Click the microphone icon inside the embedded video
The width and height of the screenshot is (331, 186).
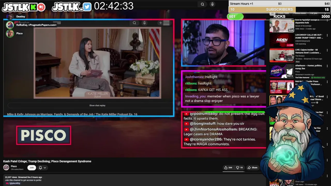pos(145,23)
